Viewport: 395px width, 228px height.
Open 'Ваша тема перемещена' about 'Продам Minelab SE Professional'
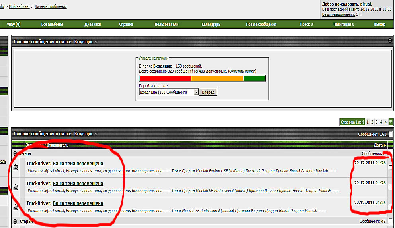(x=78, y=184)
